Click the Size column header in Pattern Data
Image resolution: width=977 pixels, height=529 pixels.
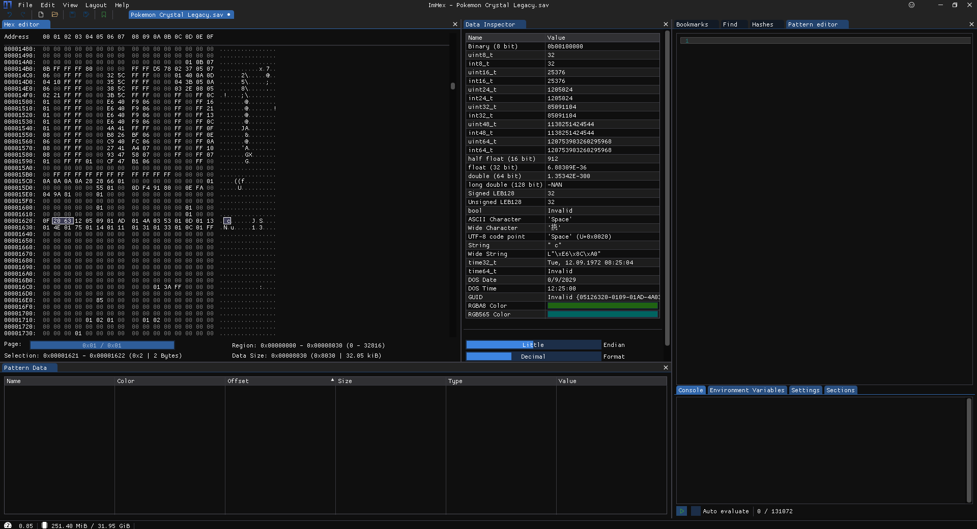[x=390, y=381]
